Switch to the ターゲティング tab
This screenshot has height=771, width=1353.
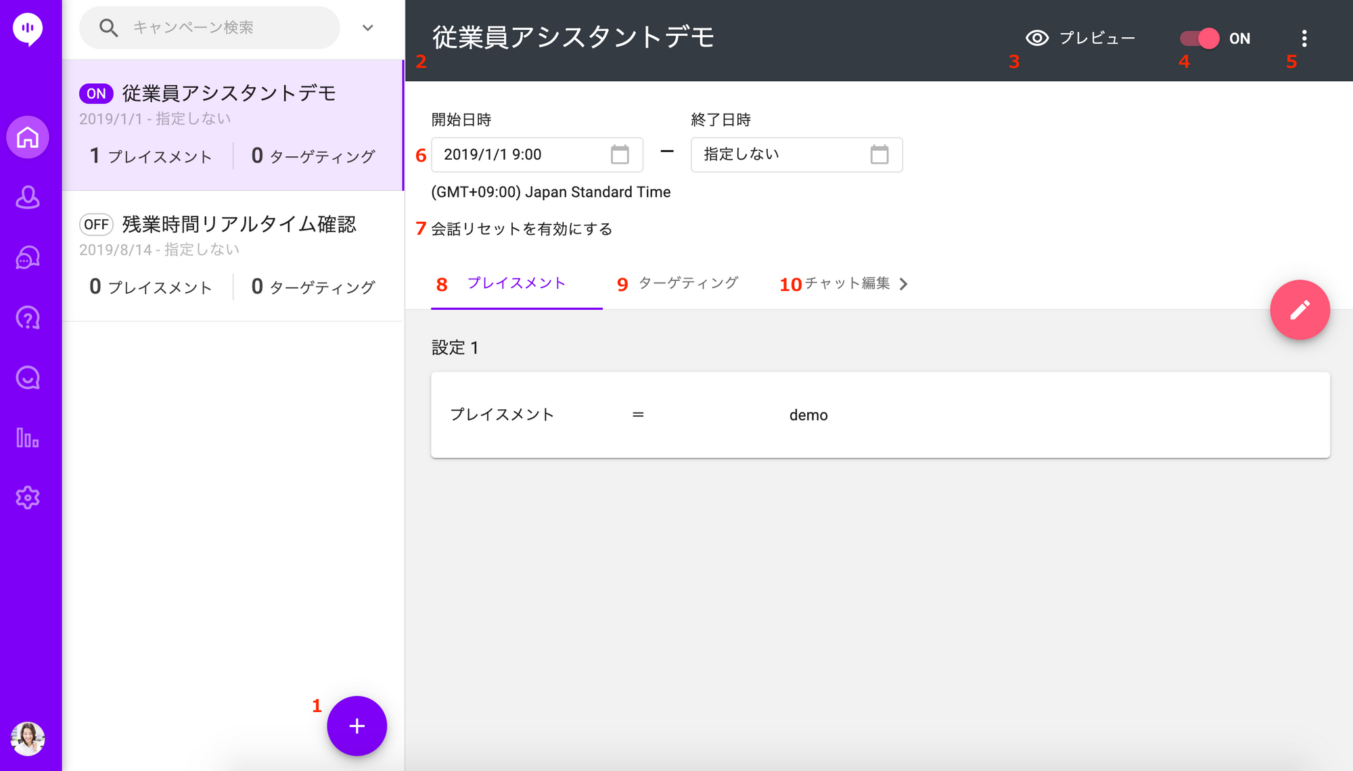pos(688,283)
